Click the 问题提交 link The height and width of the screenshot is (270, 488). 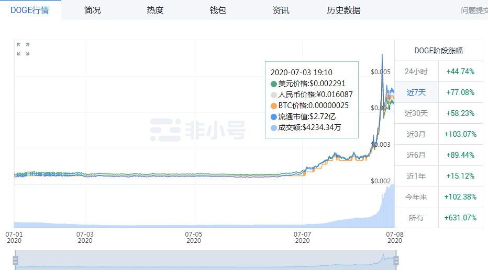pos(474,10)
